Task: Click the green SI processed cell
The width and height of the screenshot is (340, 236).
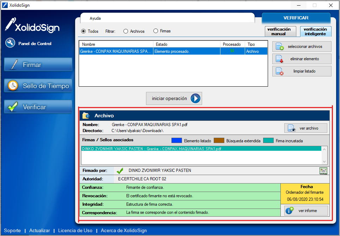Action: [x=232, y=51]
